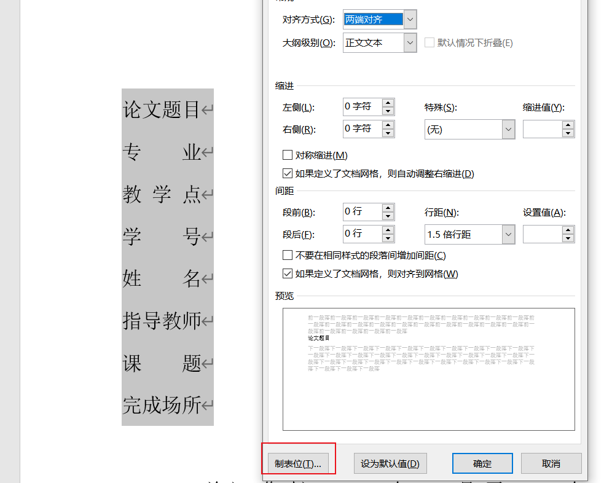Viewport: 612px width, 483px height.
Task: Click the 右侧 indent input field
Action: tap(362, 129)
